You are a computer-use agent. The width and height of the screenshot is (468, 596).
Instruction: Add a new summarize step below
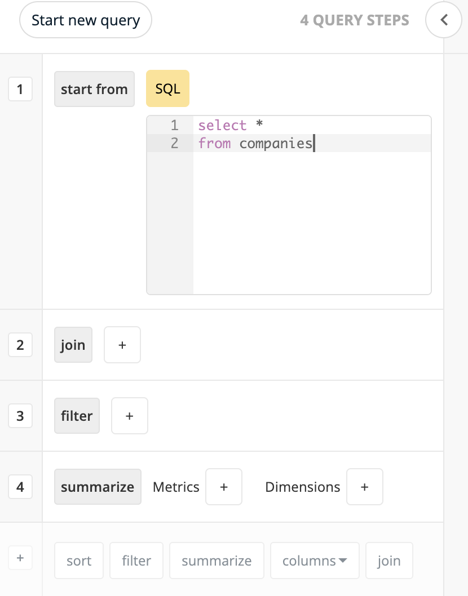tap(217, 561)
